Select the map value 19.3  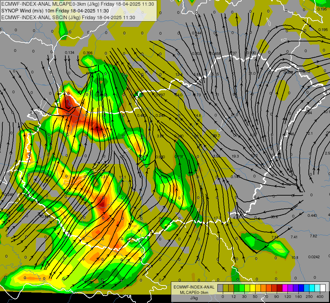(235, 156)
